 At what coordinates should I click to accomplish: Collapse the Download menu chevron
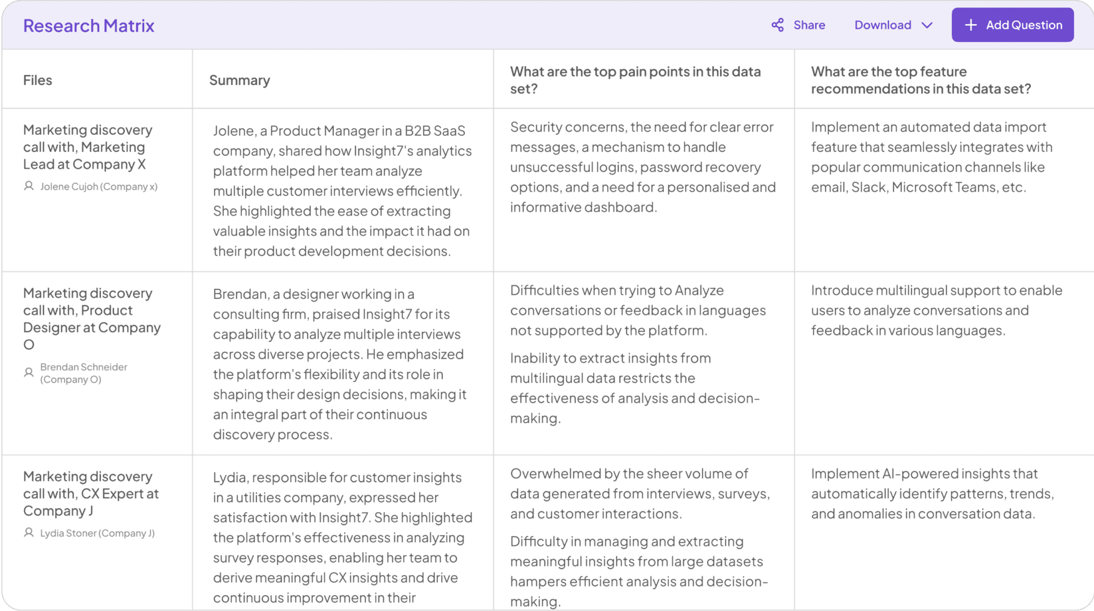pos(927,25)
